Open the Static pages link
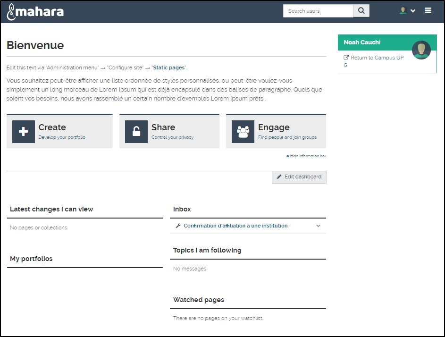This screenshot has width=445, height=337. 168,67
